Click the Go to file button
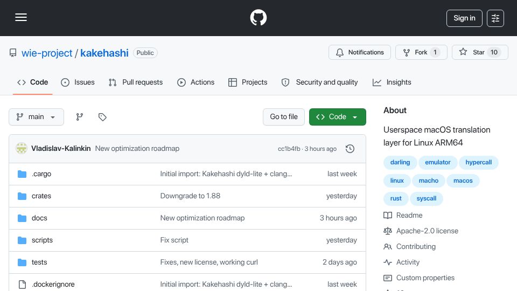517x291 pixels. point(284,117)
